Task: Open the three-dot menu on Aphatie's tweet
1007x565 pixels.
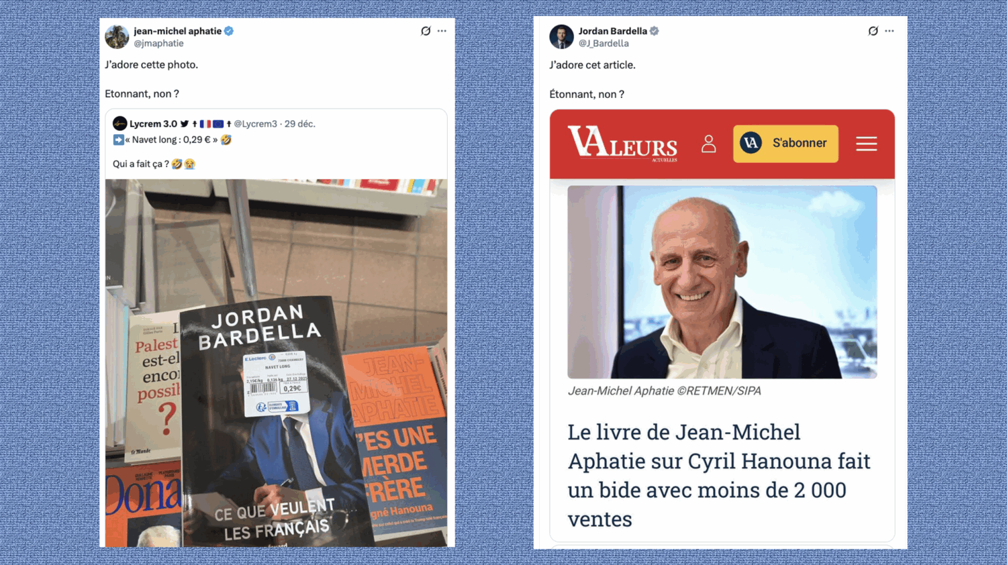Action: (x=442, y=31)
